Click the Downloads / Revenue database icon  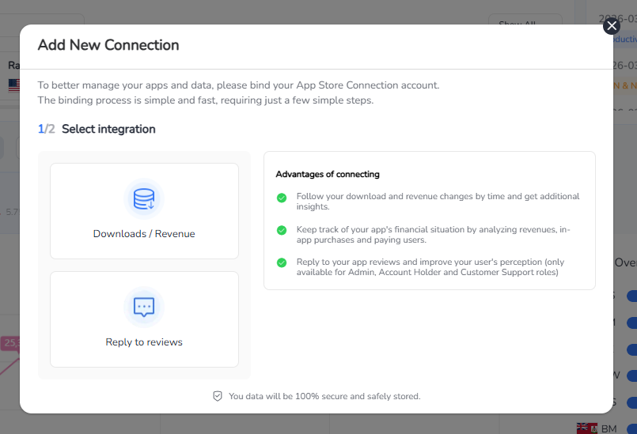point(144,198)
